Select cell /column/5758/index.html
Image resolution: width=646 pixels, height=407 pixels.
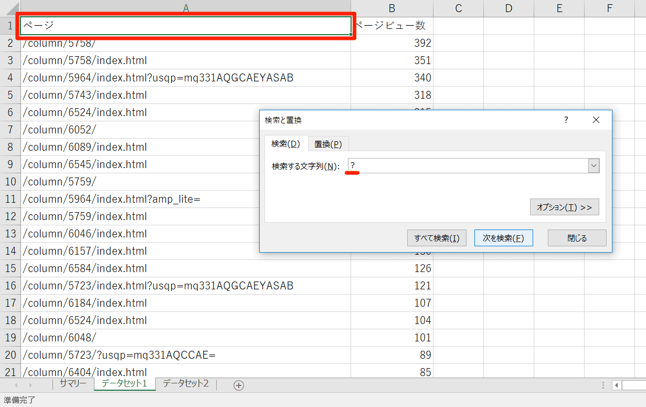186,60
